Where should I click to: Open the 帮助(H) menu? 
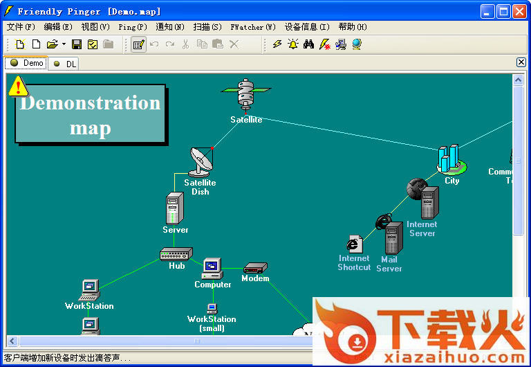pos(353,27)
